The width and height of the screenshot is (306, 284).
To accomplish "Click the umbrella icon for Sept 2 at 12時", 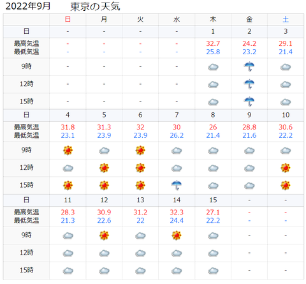I will coord(249,84).
